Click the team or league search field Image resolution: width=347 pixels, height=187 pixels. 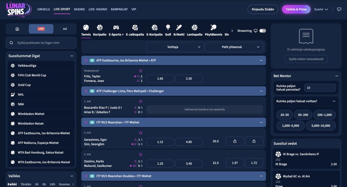(x=41, y=43)
